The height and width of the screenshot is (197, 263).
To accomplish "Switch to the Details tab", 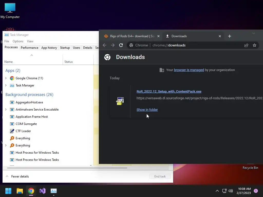I will point(88,48).
